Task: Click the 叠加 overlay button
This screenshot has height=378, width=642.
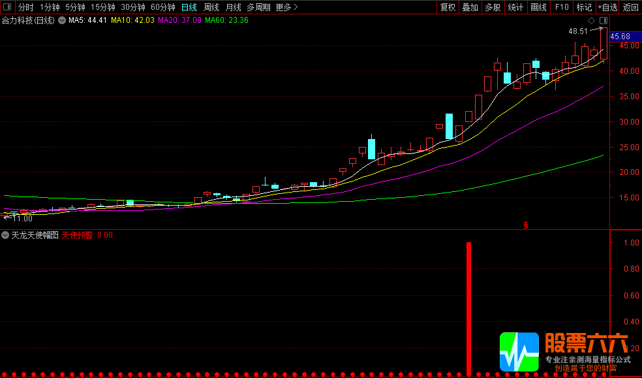Action: (x=470, y=7)
